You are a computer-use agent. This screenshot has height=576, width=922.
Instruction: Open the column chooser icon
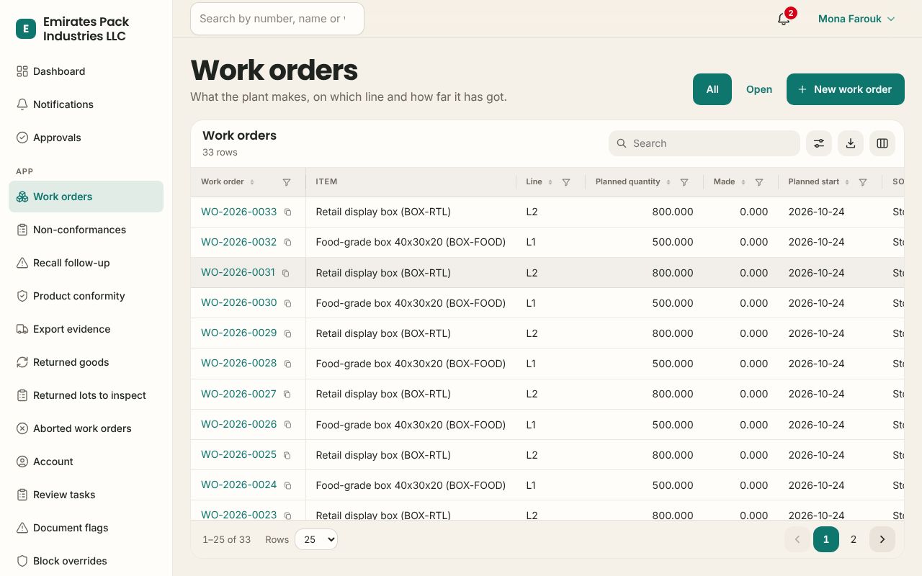tap(882, 143)
